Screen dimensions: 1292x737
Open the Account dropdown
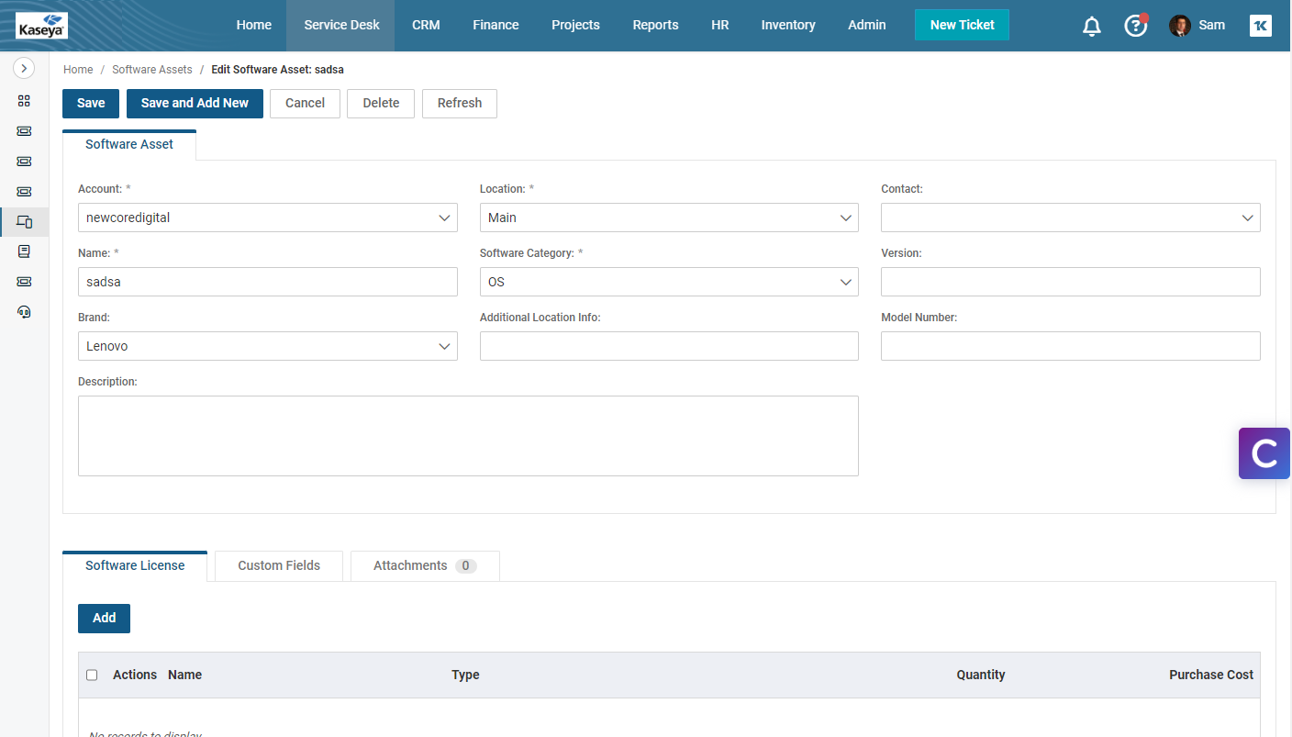tap(267, 218)
